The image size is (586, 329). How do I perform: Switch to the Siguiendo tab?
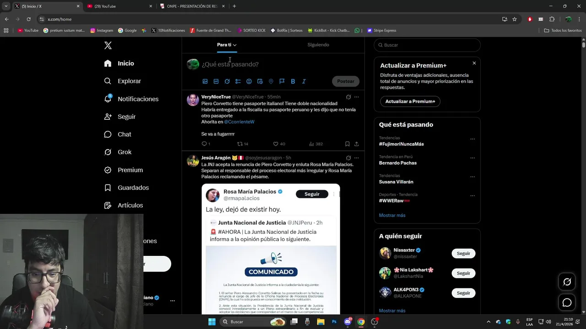tap(318, 45)
